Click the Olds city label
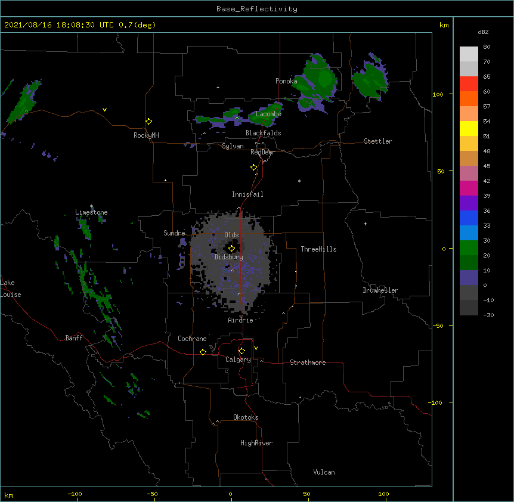The image size is (514, 502). pyautogui.click(x=231, y=235)
